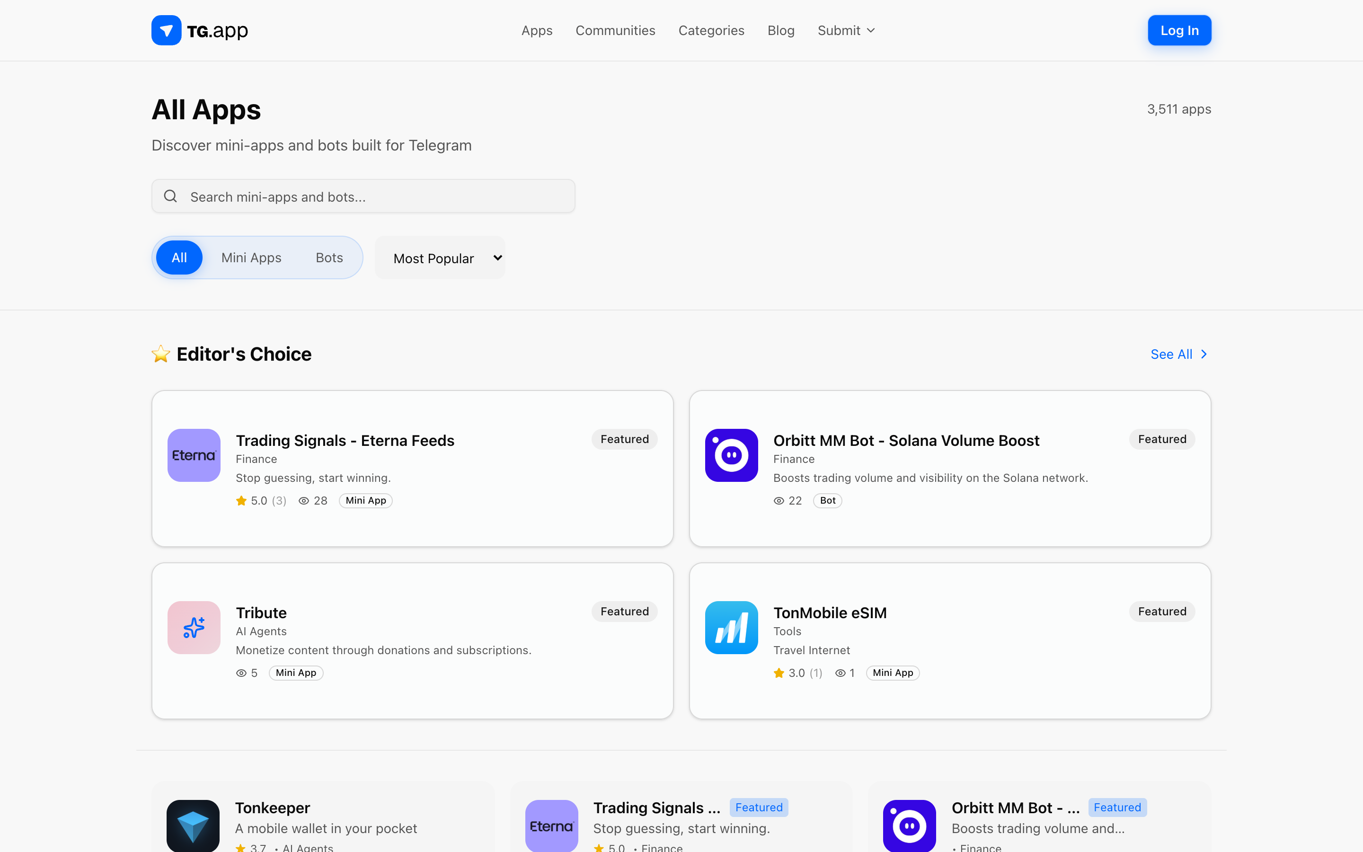Open the Most Popular sort dropdown
This screenshot has width=1363, height=852.
(441, 257)
